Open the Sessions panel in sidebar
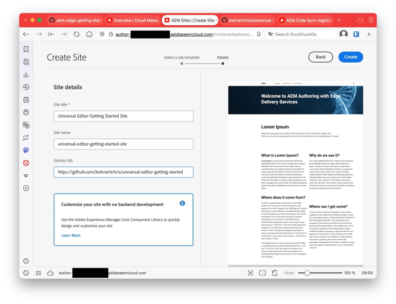This screenshot has width=396, height=304. pos(26,138)
